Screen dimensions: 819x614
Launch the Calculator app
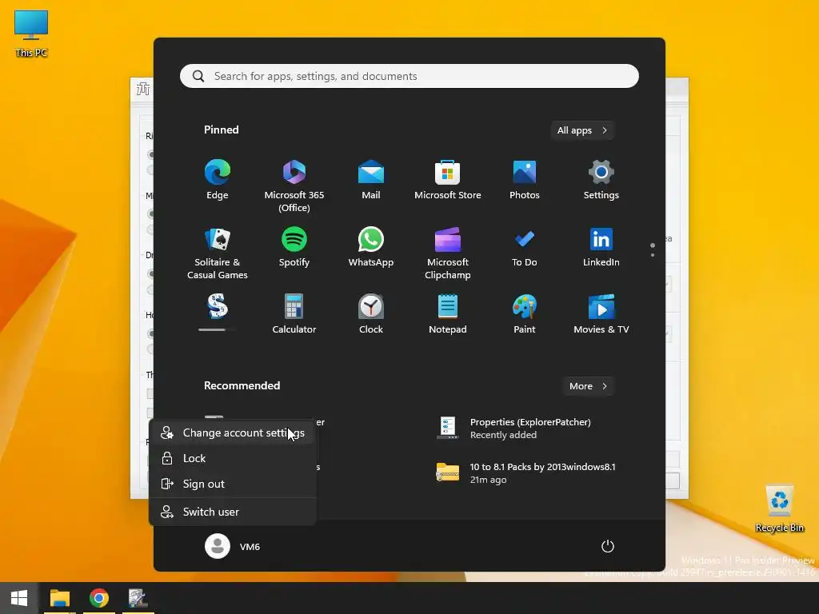tap(294, 313)
